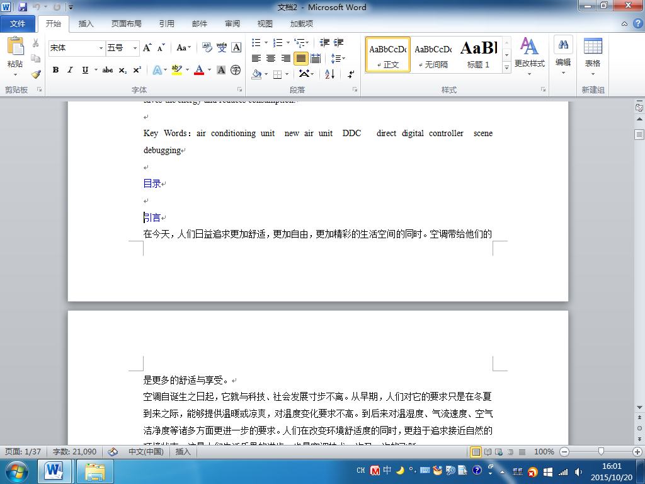Click the red Font Color A swatch
645x484 pixels.
(199, 71)
